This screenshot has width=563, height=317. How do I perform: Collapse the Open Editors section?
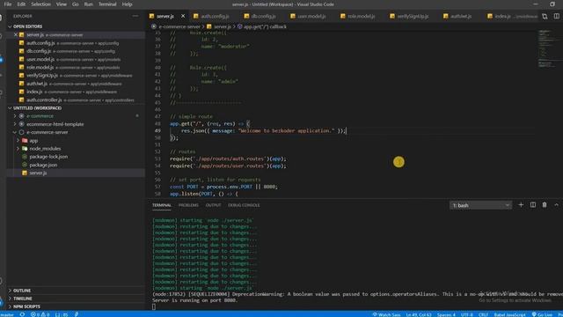(27, 26)
